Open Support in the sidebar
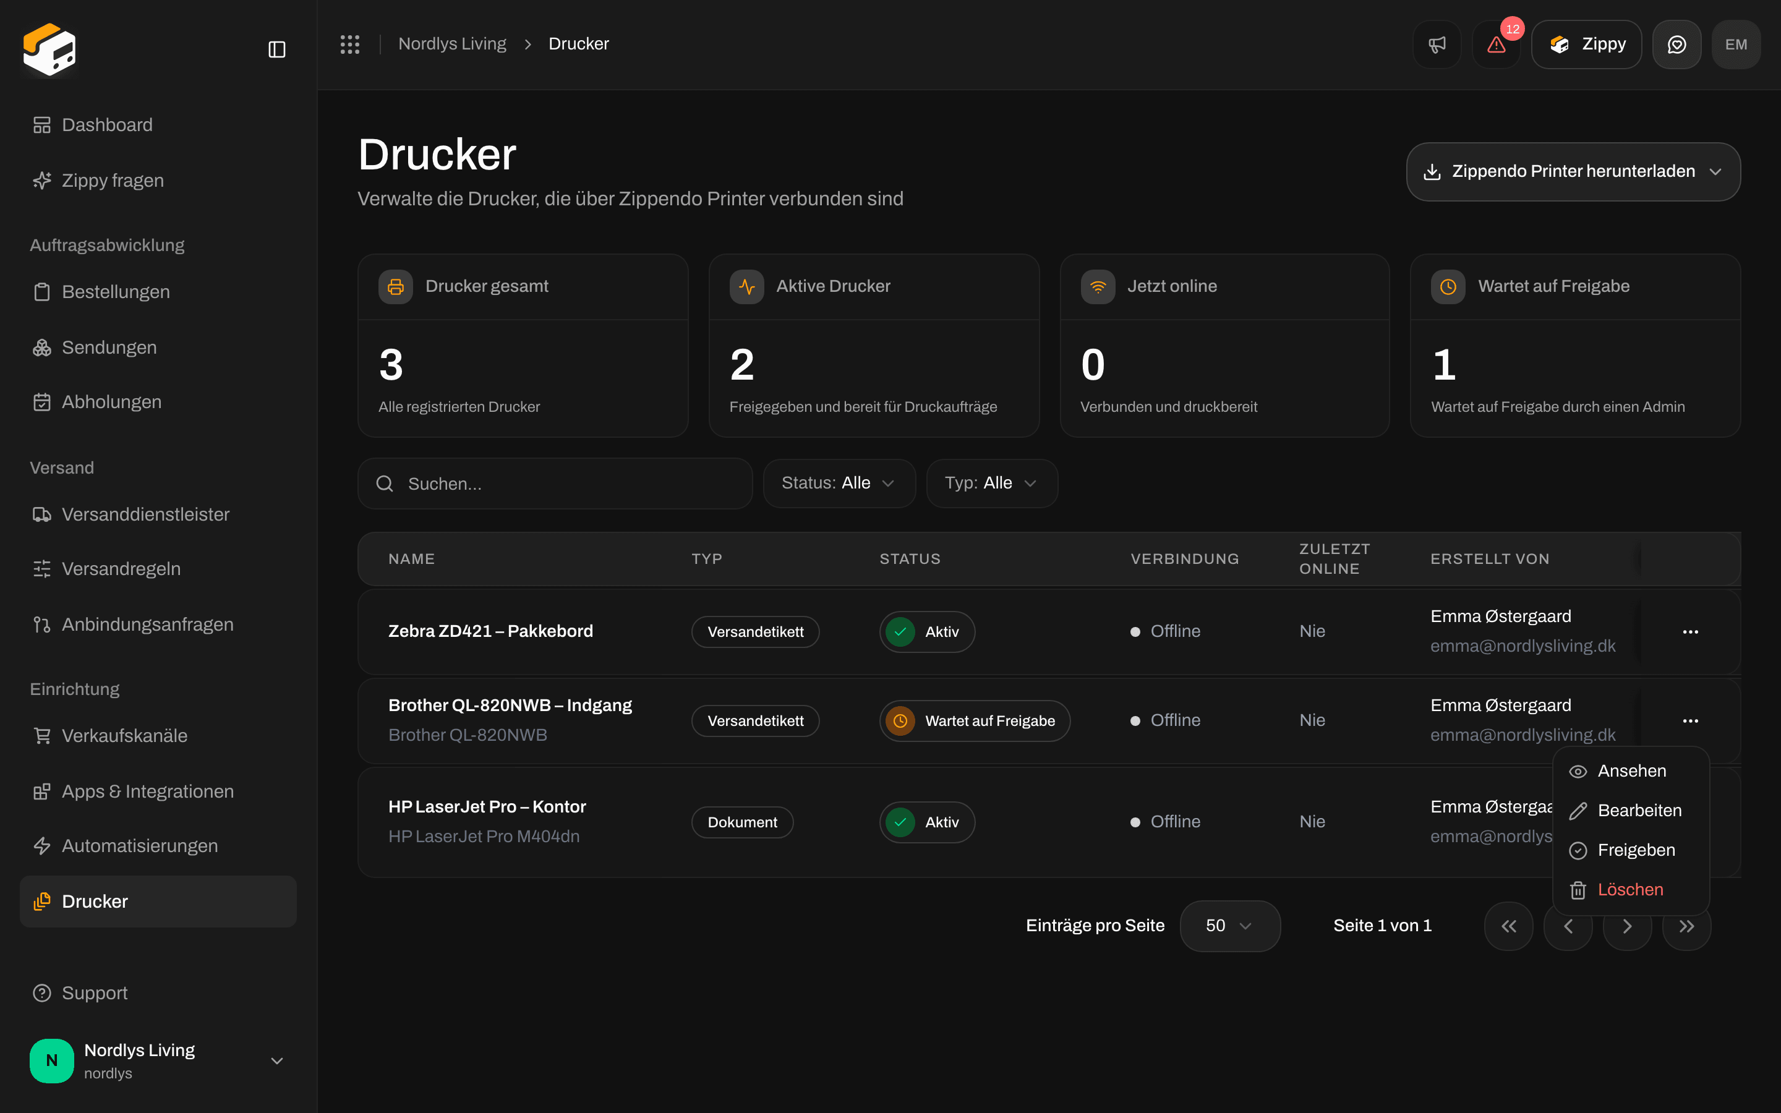This screenshot has height=1113, width=1781. pos(158,993)
